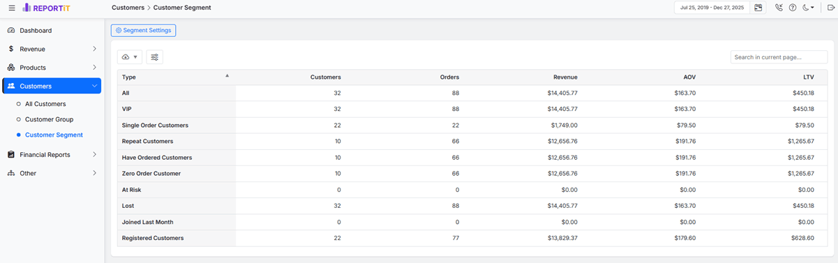Select the Lost row label

click(128, 206)
